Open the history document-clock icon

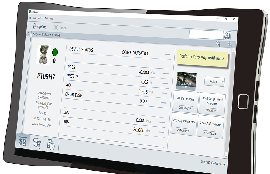51,144
